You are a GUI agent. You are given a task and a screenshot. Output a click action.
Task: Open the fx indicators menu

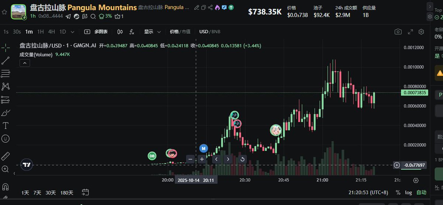[132, 32]
